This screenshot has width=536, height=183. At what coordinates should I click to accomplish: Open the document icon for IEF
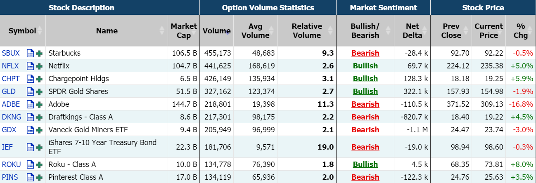[x=30, y=147]
